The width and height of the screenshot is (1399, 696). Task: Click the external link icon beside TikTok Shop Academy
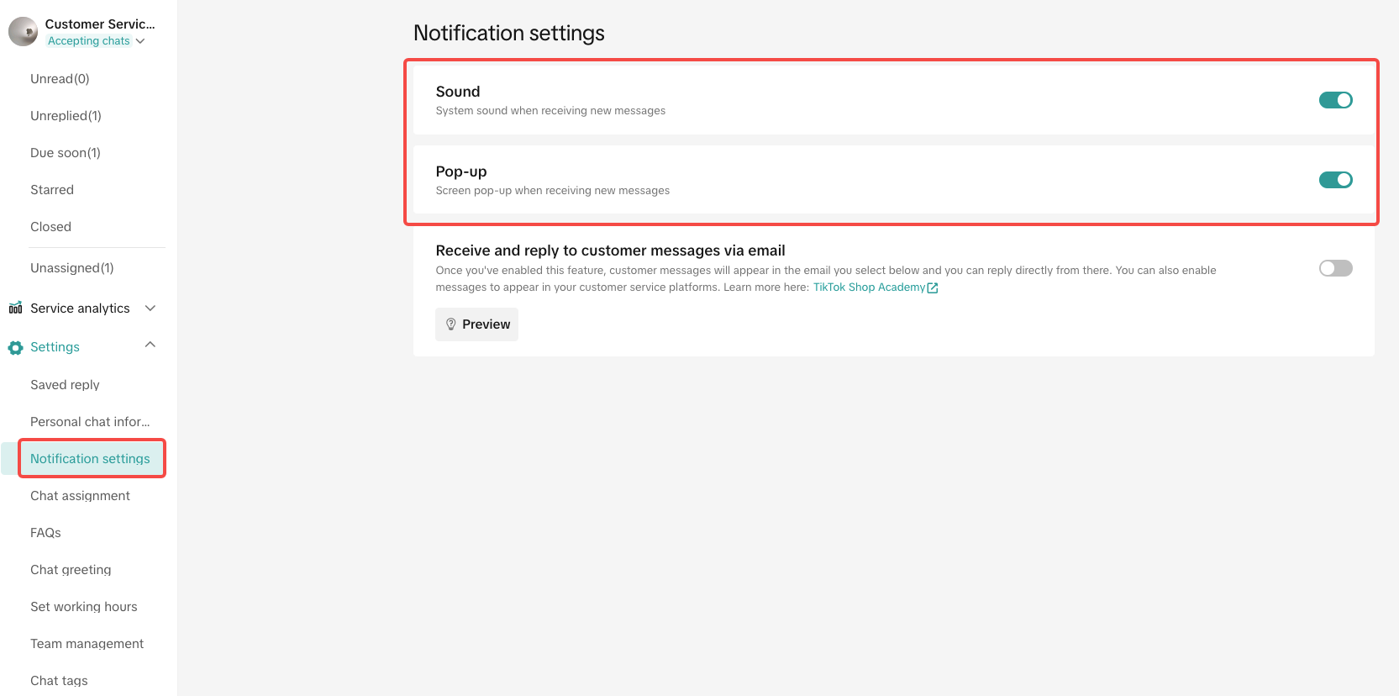pos(933,287)
